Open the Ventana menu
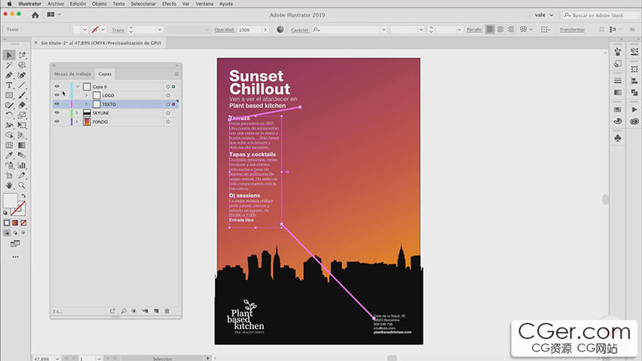This screenshot has width=642, height=361. pyautogui.click(x=204, y=4)
